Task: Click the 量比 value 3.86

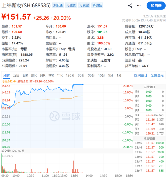Action: (x=100, y=38)
